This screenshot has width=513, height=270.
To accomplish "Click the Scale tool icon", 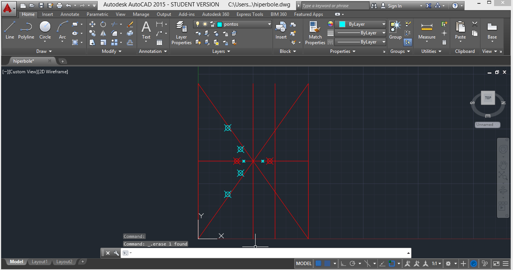I will 103,42.
